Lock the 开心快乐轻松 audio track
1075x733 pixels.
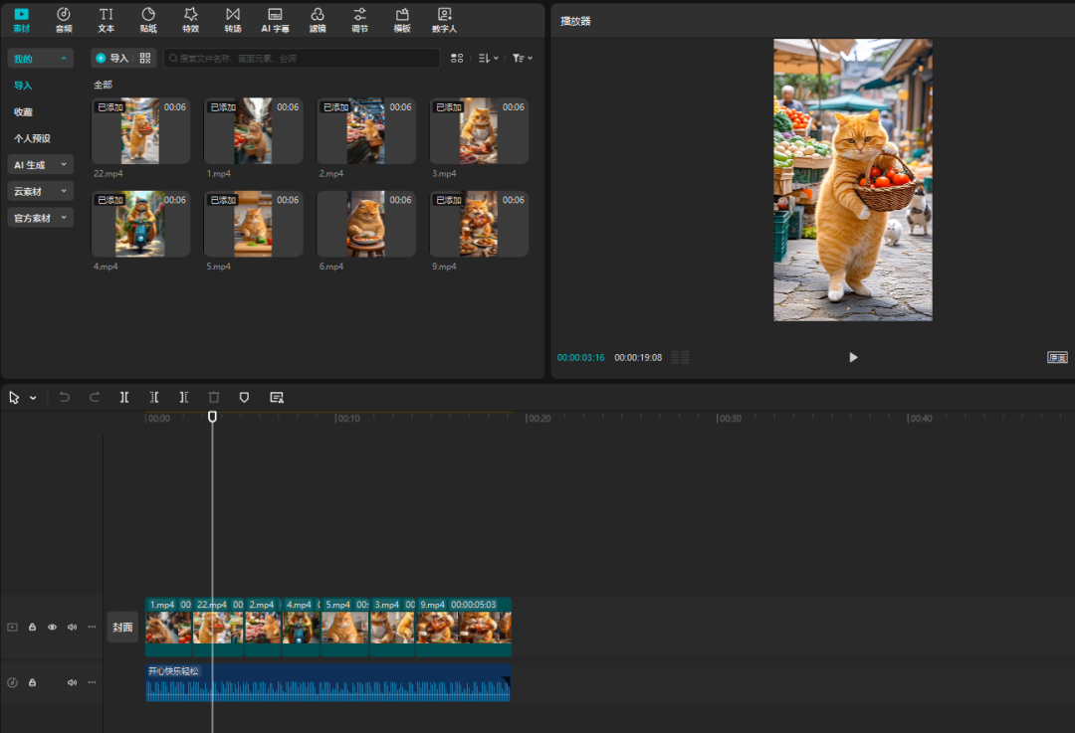tap(32, 682)
